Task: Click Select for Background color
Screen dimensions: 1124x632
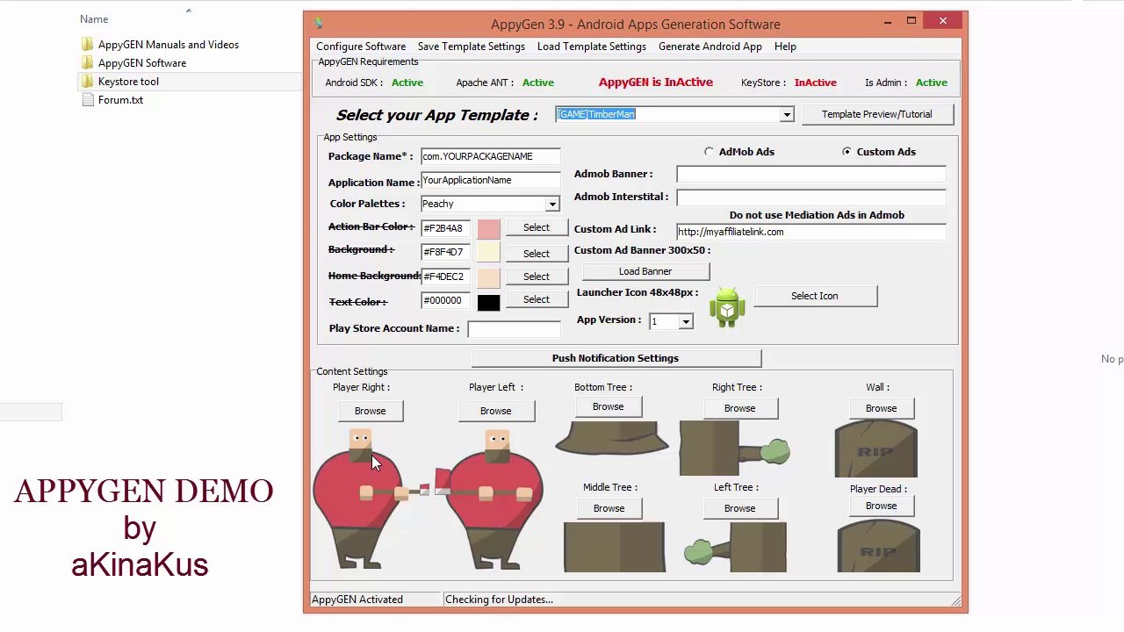Action: (537, 254)
